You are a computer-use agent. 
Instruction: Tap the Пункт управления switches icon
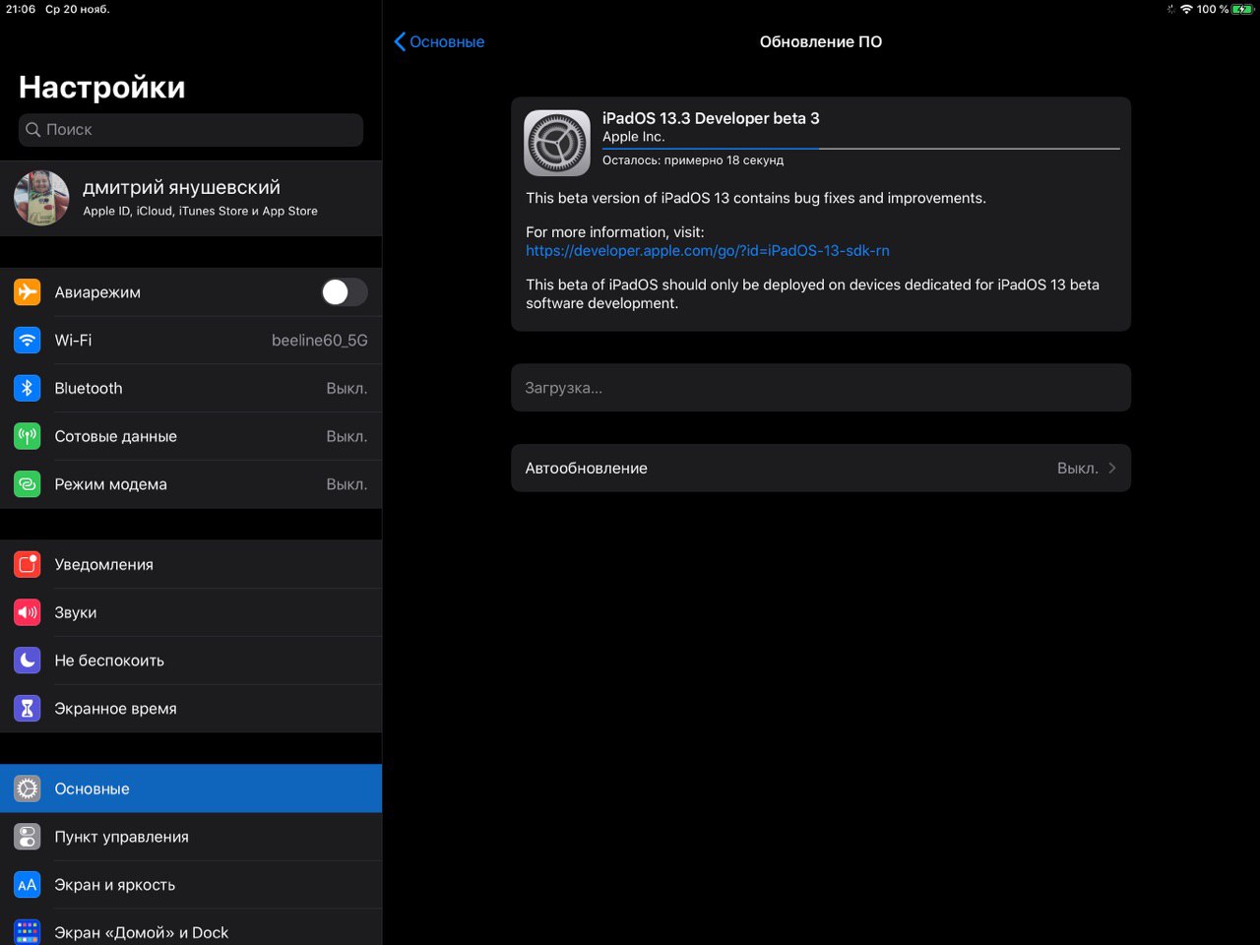(x=28, y=837)
